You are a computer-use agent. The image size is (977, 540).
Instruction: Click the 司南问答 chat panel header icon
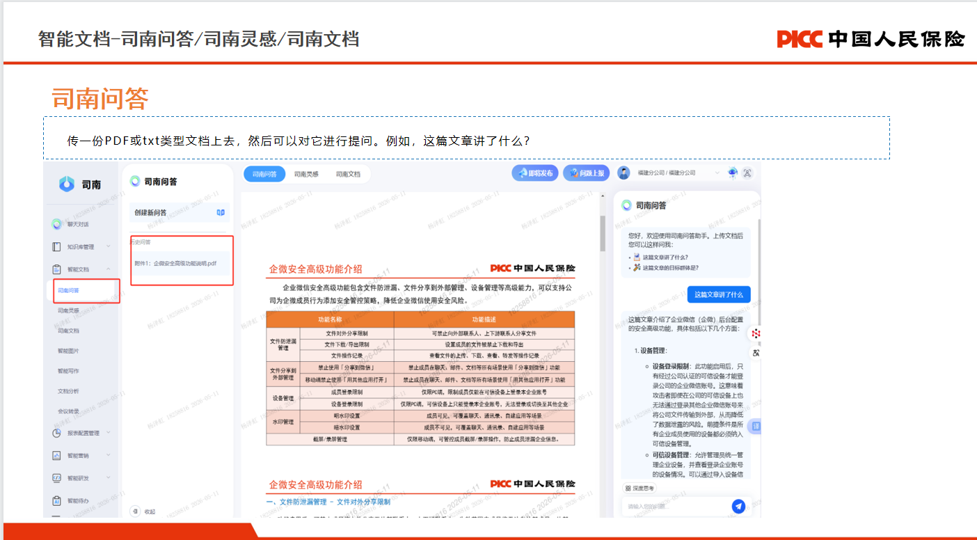coord(626,205)
